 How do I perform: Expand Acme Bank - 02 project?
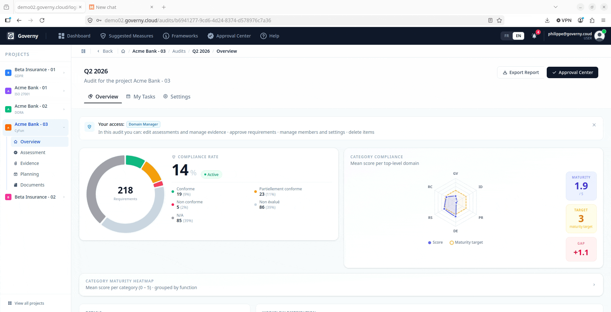(x=64, y=109)
